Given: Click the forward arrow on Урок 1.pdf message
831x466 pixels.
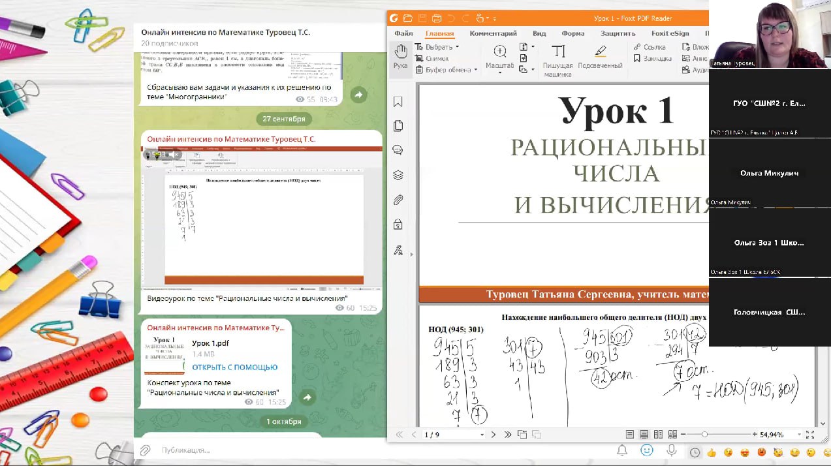Looking at the screenshot, I should pyautogui.click(x=307, y=397).
